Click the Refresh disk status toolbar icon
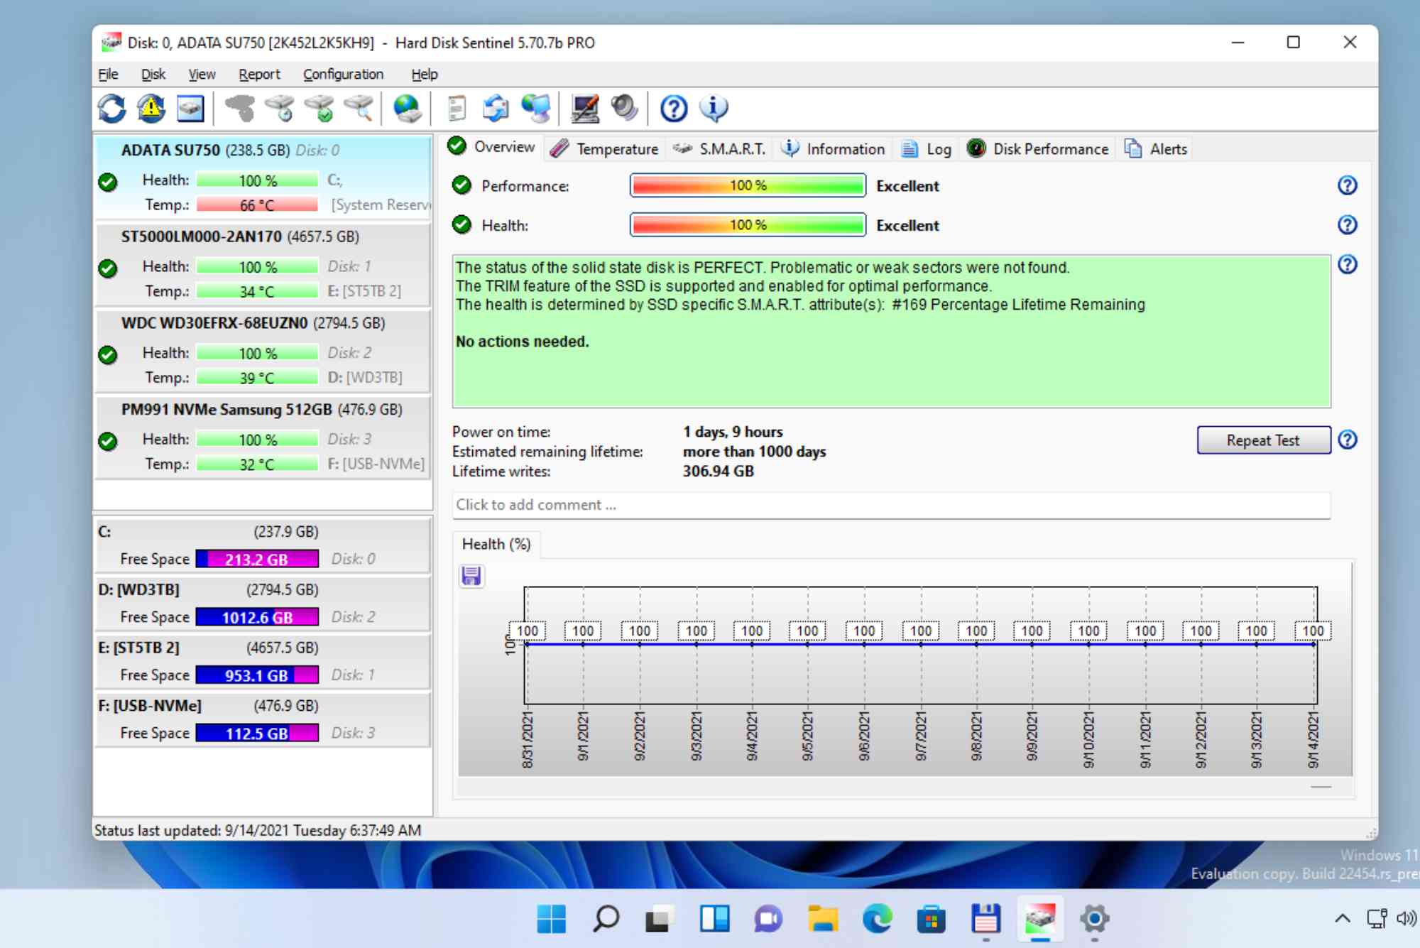 [x=111, y=109]
